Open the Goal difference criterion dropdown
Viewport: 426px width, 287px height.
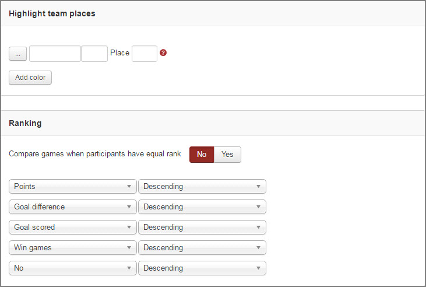(x=72, y=206)
